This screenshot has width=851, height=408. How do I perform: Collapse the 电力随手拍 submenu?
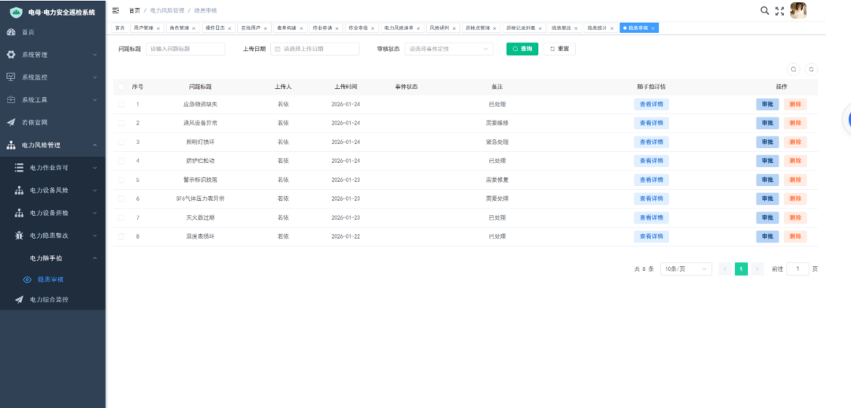95,258
